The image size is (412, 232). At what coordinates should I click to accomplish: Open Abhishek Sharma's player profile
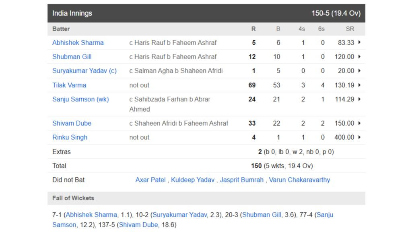tap(78, 43)
